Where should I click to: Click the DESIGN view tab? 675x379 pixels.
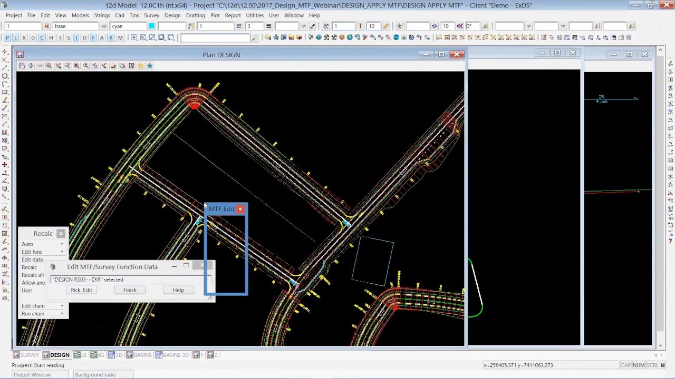click(56, 355)
